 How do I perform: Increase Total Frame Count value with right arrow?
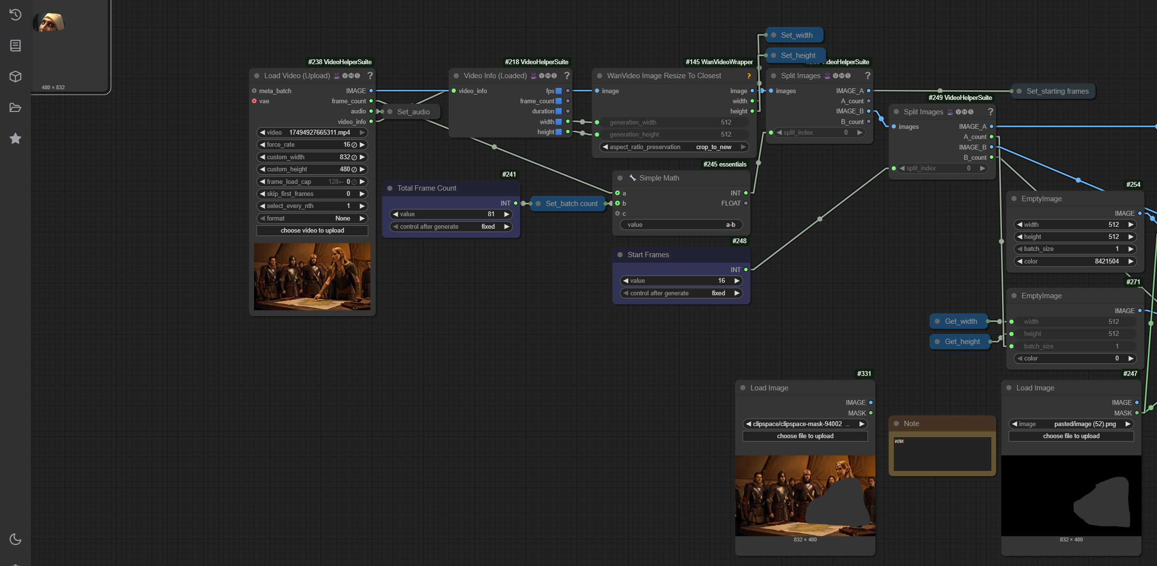(x=507, y=214)
